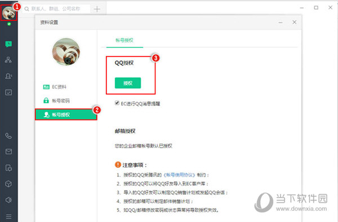Minimize the 资料设置 dialog
Viewport: 338px width, 222px height.
click(281, 23)
